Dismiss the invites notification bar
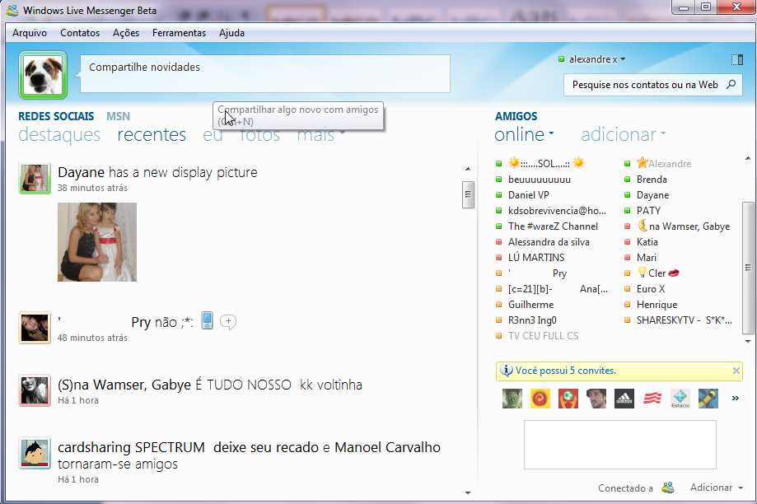This screenshot has height=504, width=757. 736,371
